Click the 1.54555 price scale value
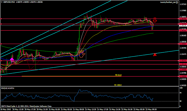This screenshot has width=187, height=111. pyautogui.click(x=183, y=79)
